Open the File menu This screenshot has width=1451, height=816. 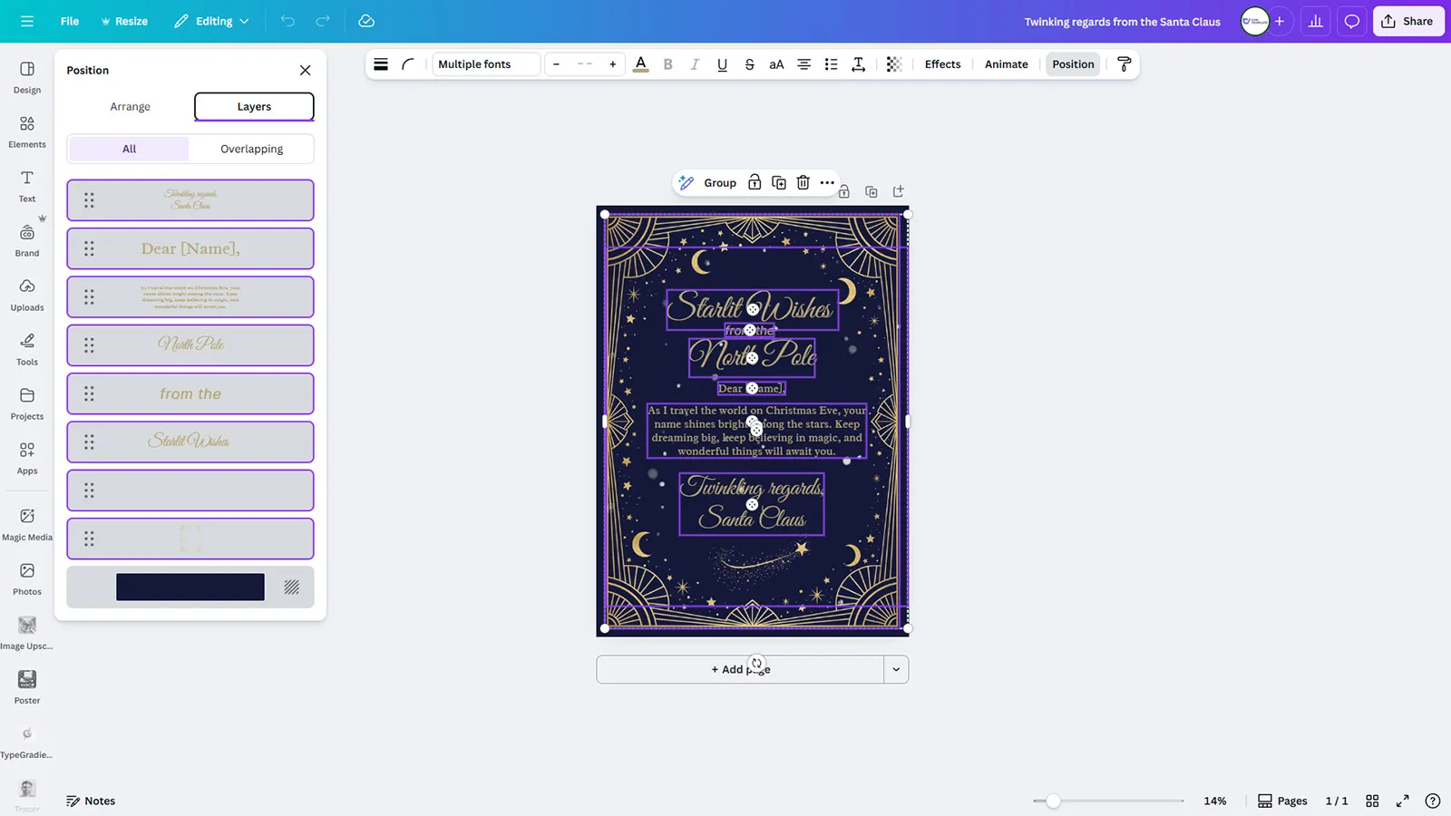tap(70, 21)
